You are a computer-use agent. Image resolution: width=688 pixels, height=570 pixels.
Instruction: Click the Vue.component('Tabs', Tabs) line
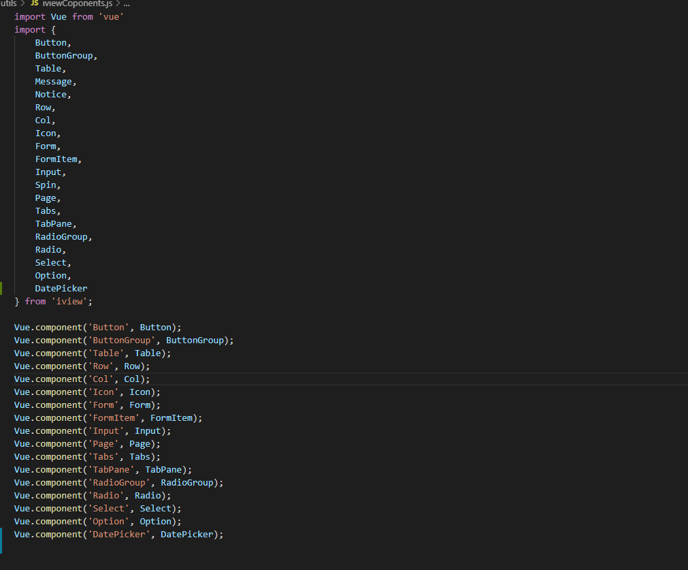[x=87, y=457]
